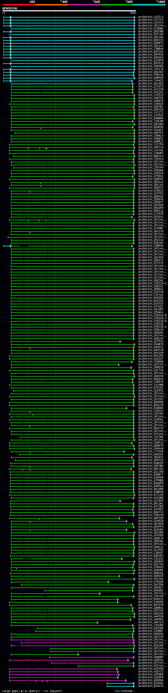Screen dimensions: 168x693
Task: Select hit label UniRef100_B6TK61
Action: (151, 52)
